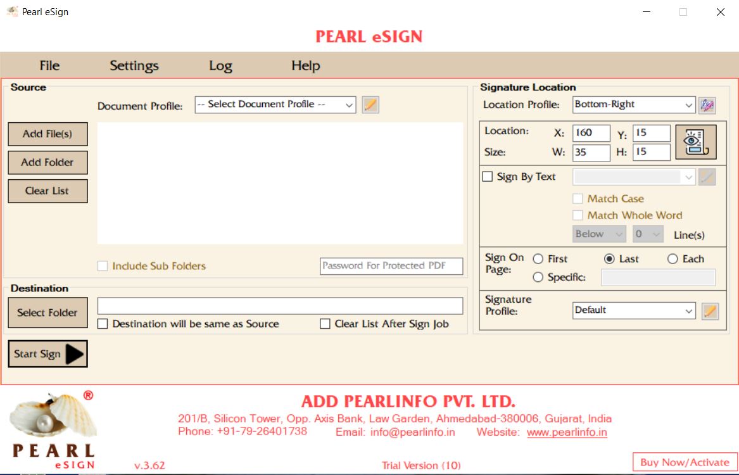The height and width of the screenshot is (475, 739).
Task: Click the pencil icon beside Document Profile
Action: [x=370, y=104]
